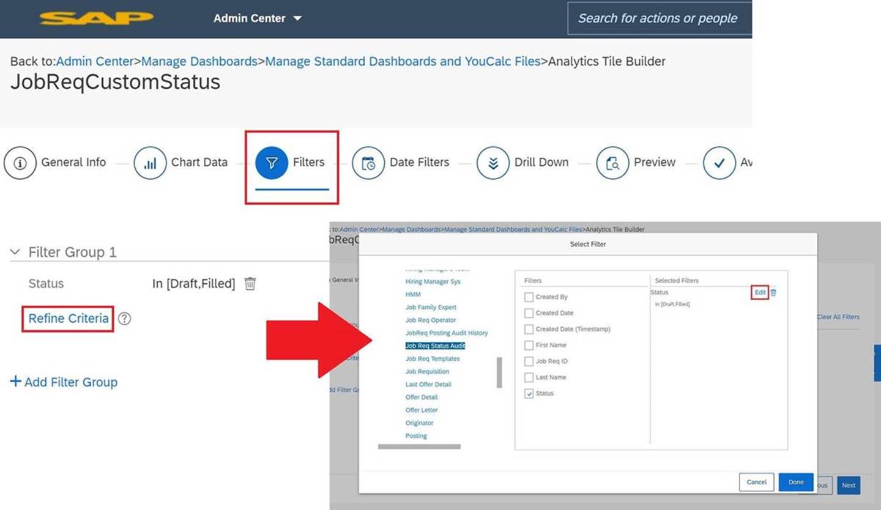Check the Last Name filter
Screen dimensions: 881x510
(x=529, y=377)
